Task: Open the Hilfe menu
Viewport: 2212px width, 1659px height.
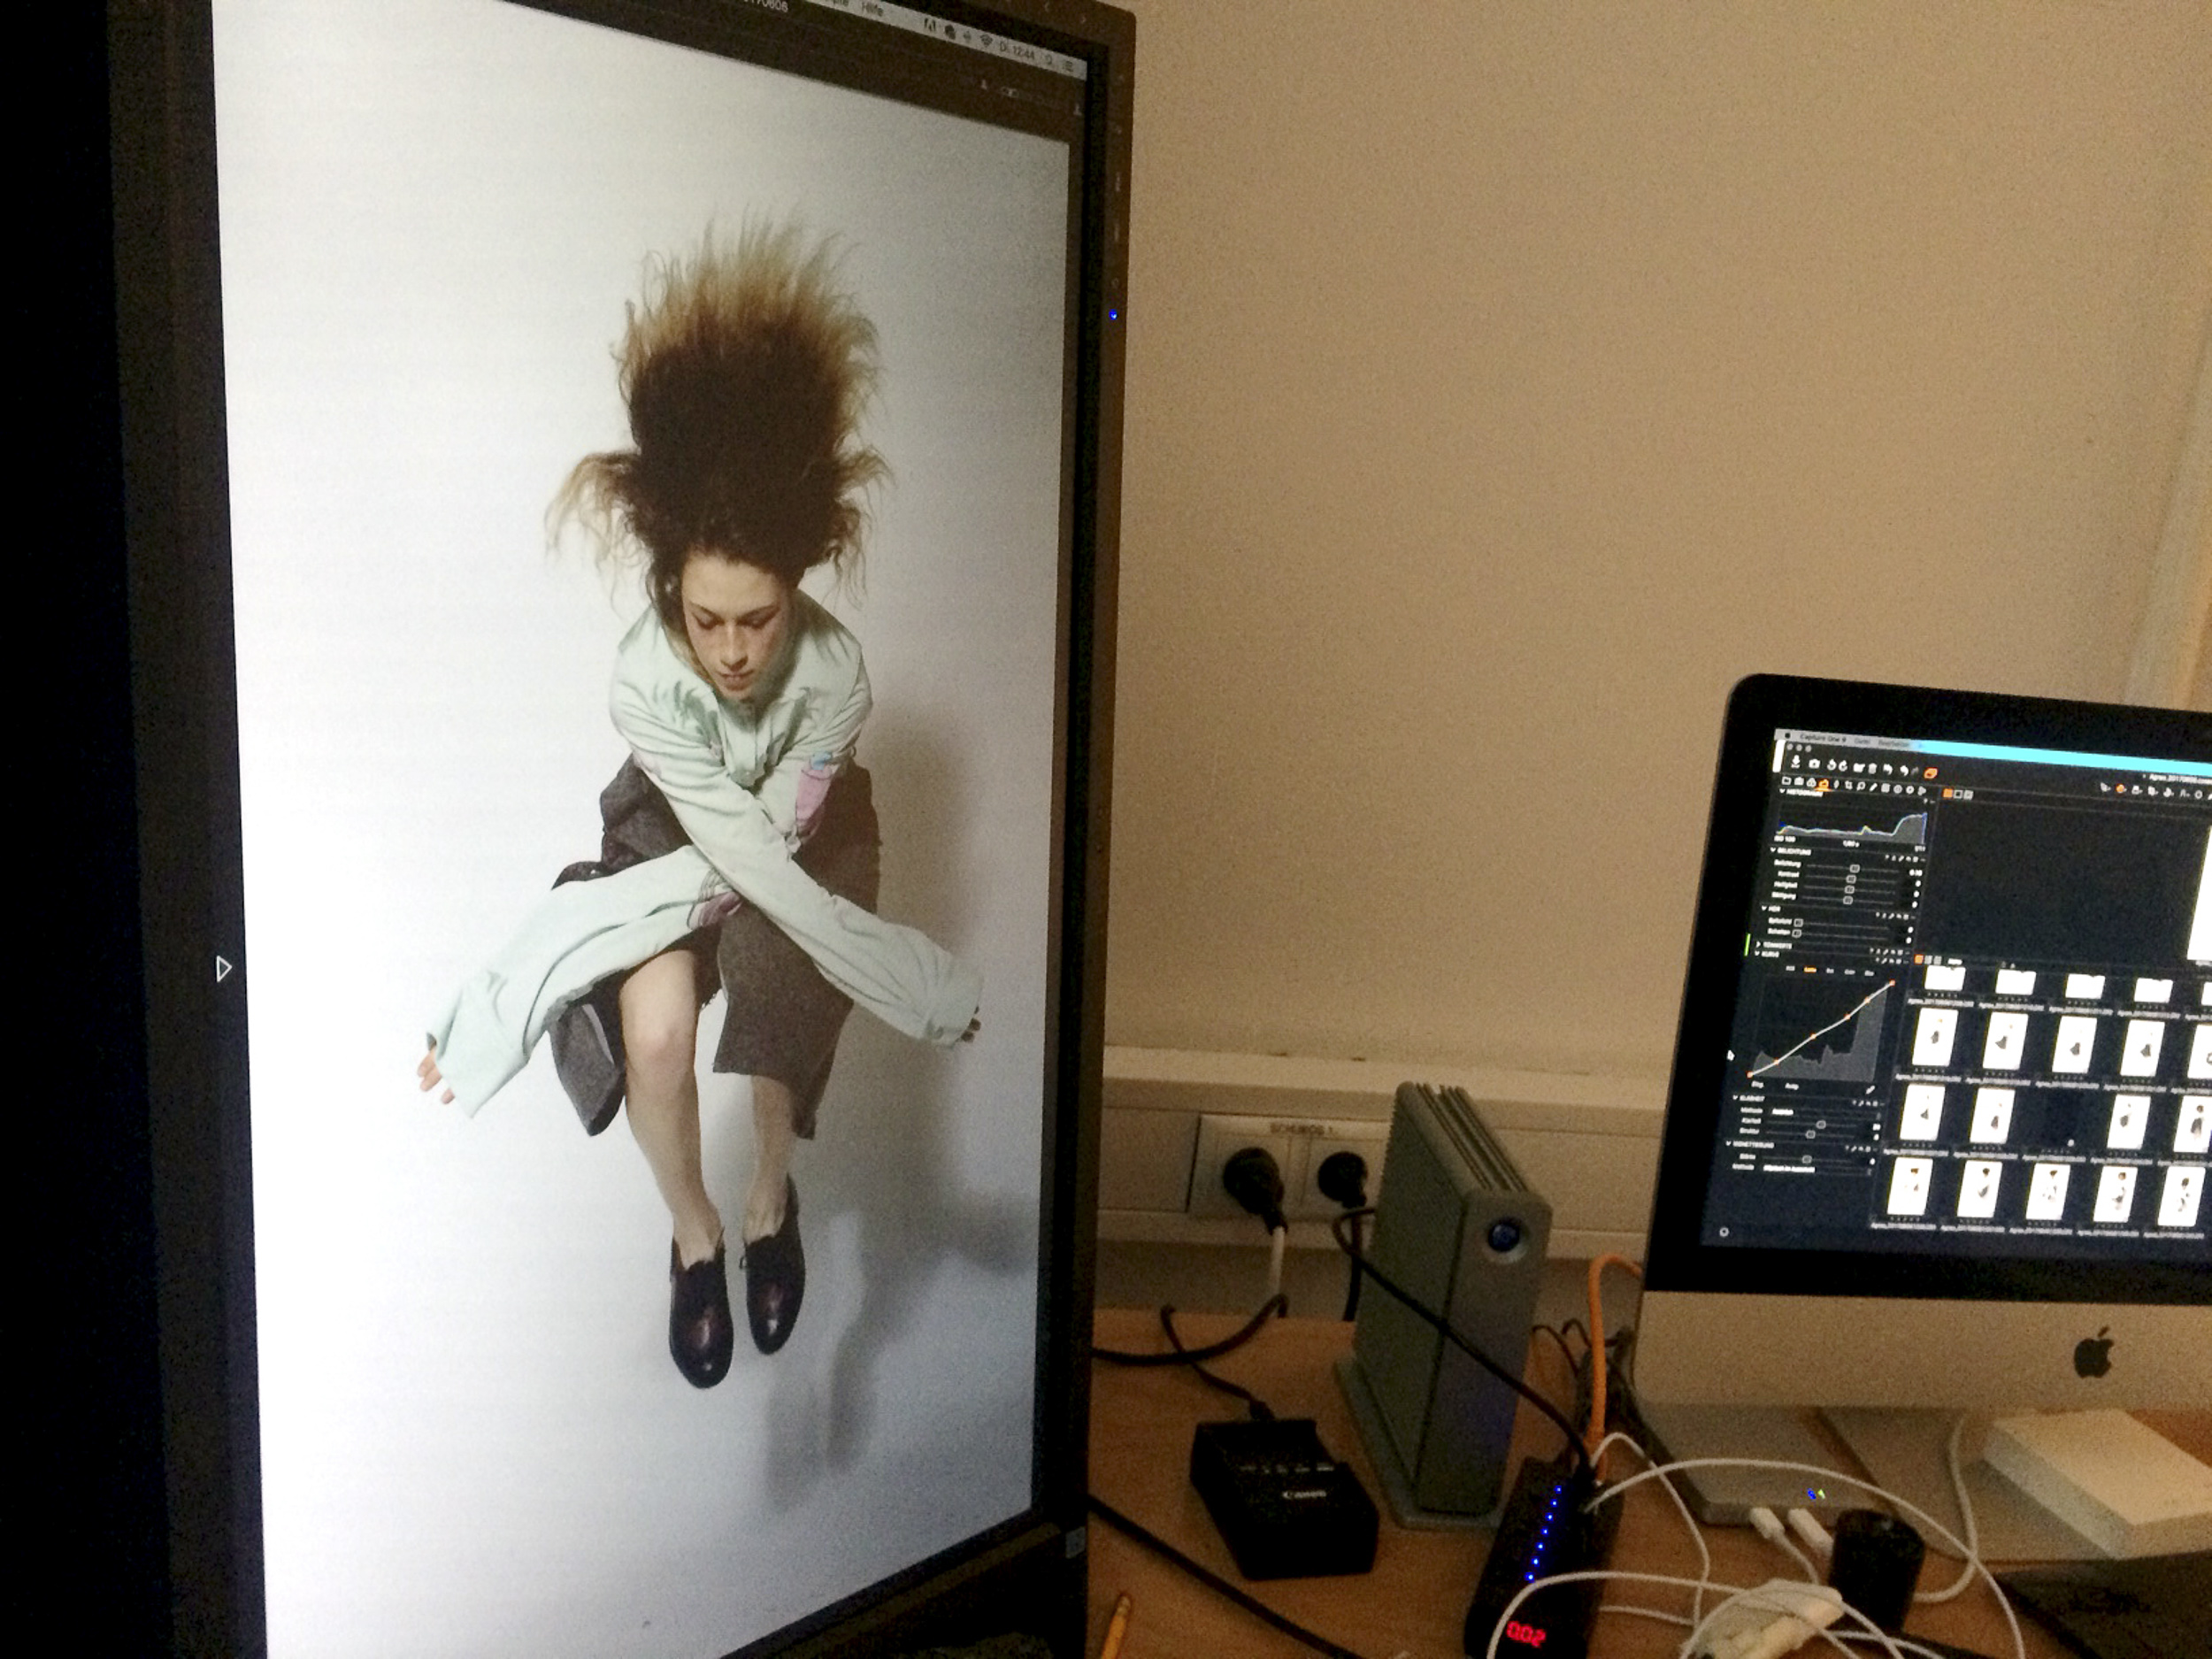Action: coord(873,9)
